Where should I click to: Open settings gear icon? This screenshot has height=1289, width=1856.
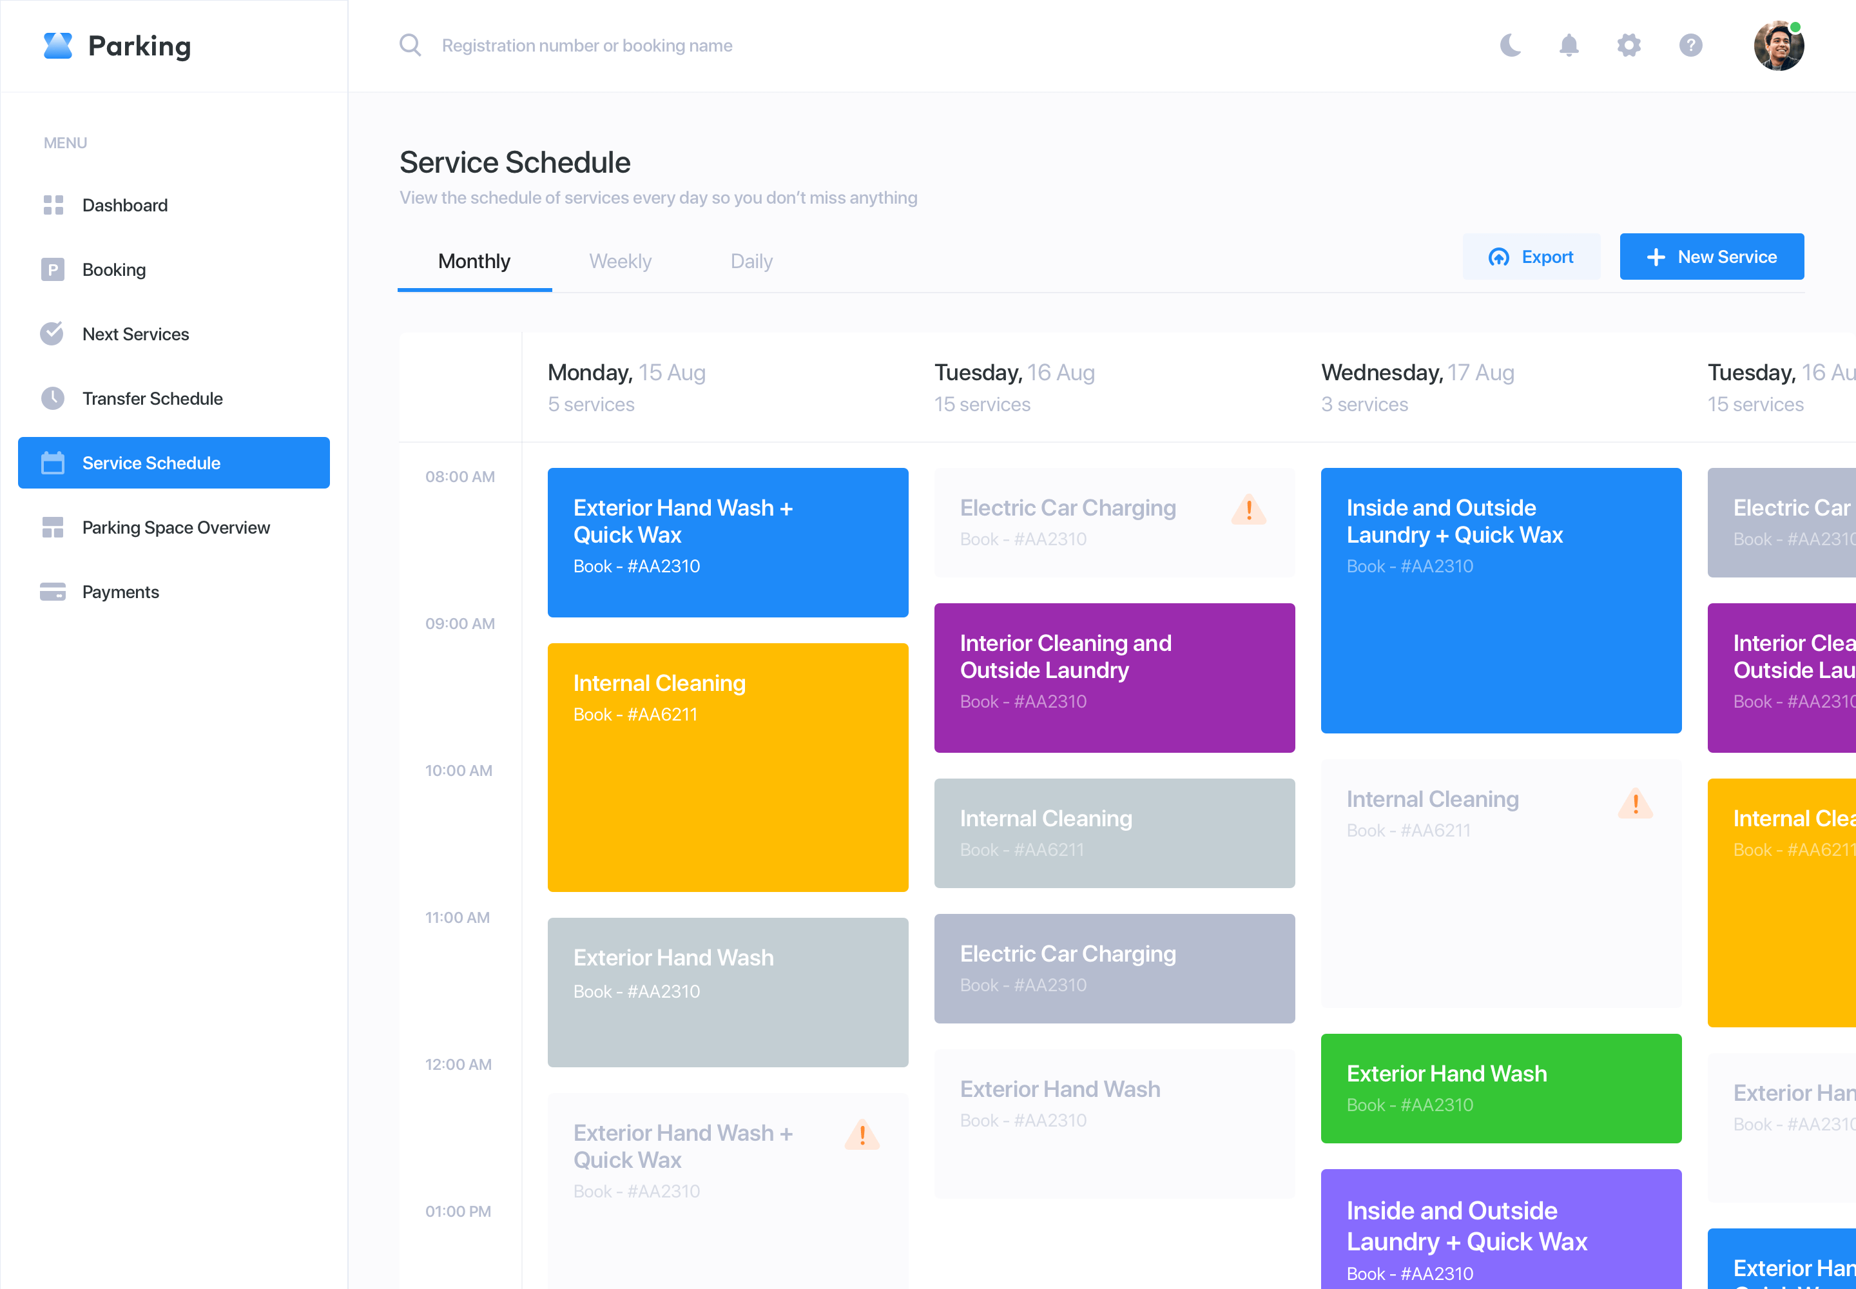pyautogui.click(x=1629, y=45)
